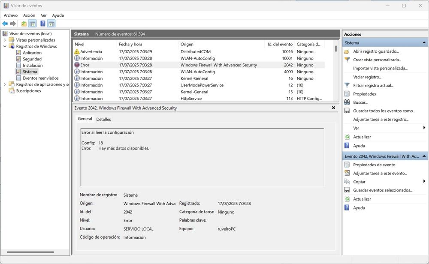Click the Forward navigation arrow toolbar icon
Image resolution: width=429 pixels, height=264 pixels.
(x=12, y=24)
